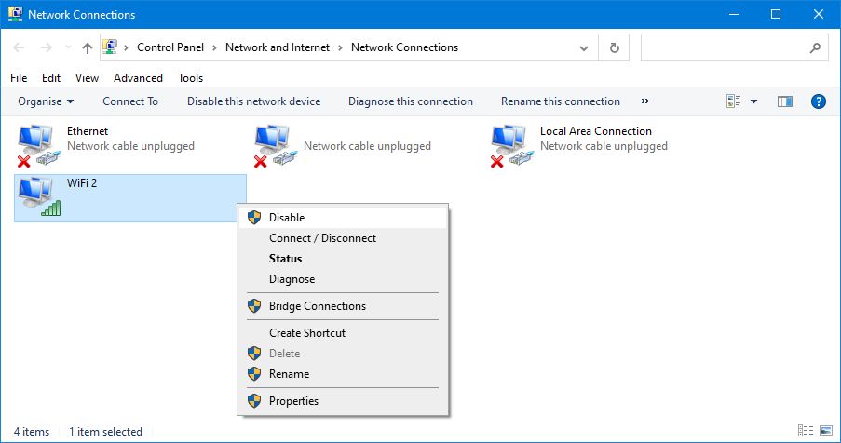This screenshot has height=443, width=841.
Task: Click Rename this connection
Action: tap(561, 101)
